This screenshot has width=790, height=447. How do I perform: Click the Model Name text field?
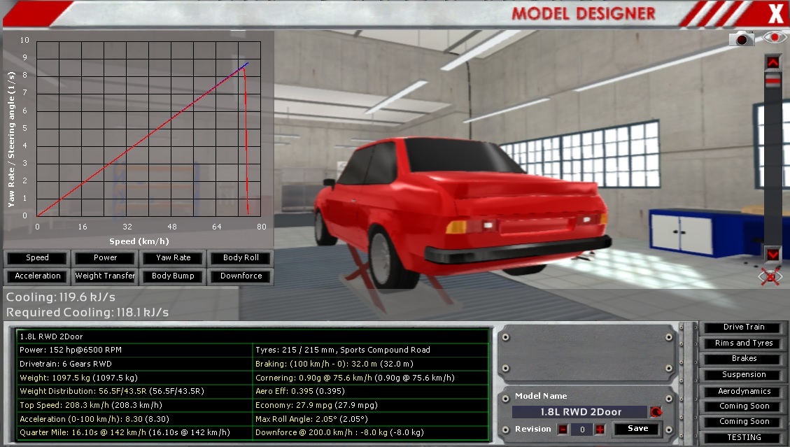(579, 412)
